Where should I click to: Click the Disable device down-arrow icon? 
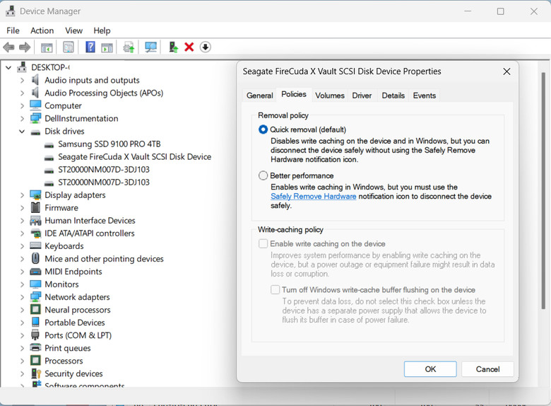pyautogui.click(x=206, y=47)
